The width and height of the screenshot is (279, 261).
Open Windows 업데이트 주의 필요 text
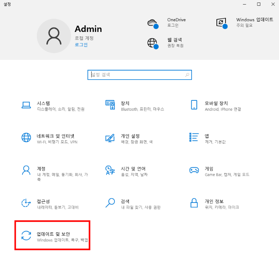pos(244,25)
